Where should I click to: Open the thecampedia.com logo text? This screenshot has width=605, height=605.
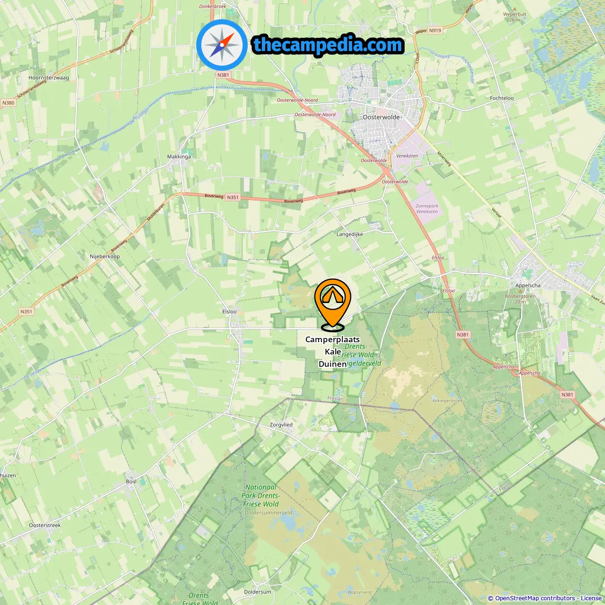click(x=328, y=45)
